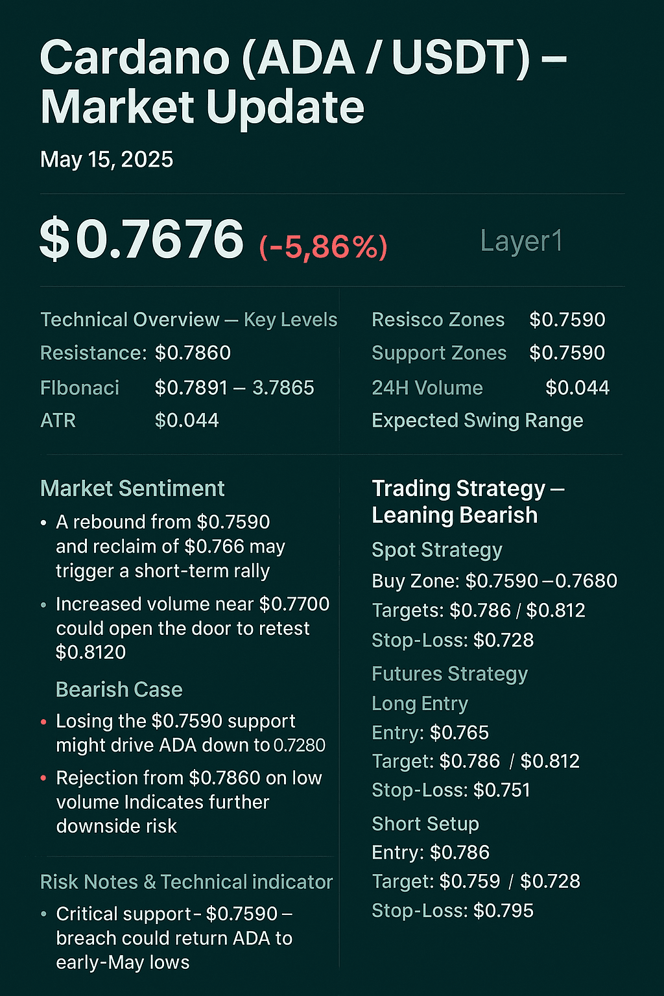Click the Bearish Case subheading
Viewport: 664px width, 996px height.
coord(119,689)
